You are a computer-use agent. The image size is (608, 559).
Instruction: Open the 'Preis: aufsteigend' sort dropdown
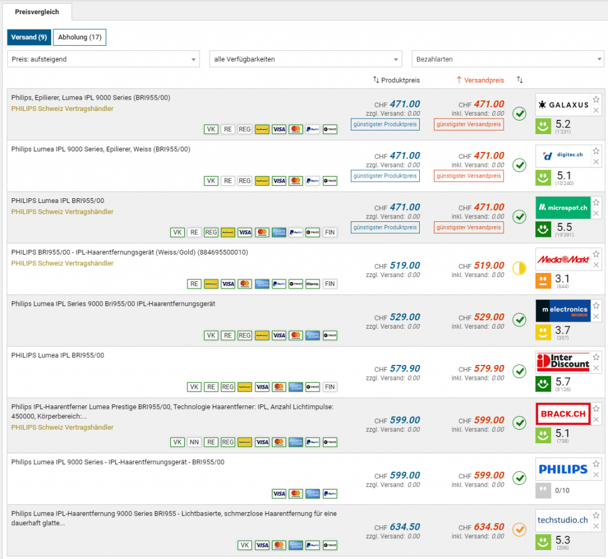104,59
